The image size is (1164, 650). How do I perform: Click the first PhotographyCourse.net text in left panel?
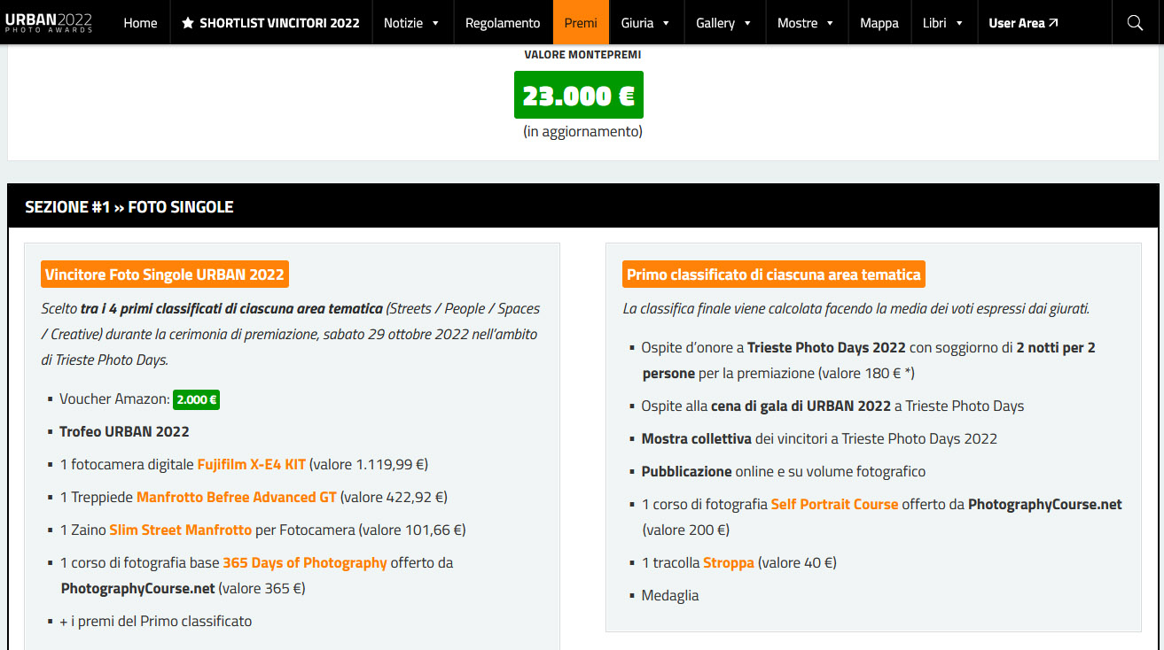click(138, 588)
